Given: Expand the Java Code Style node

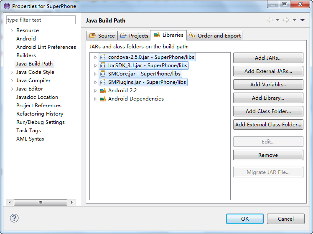Looking at the screenshot, I should click(12, 72).
